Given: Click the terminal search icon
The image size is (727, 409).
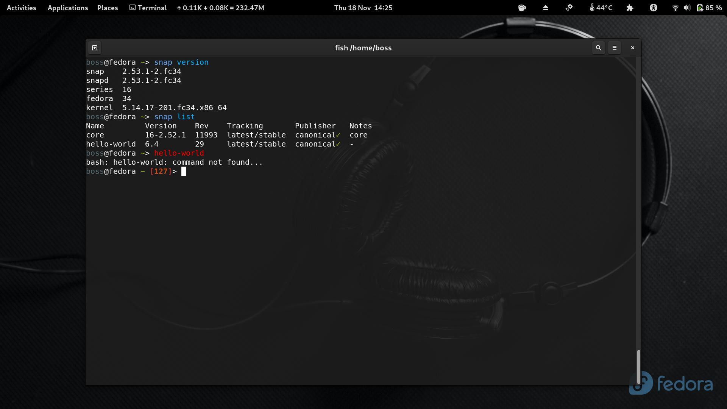Looking at the screenshot, I should click(x=598, y=48).
